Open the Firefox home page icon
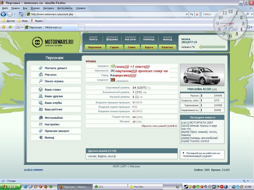This screenshot has height=190, width=254. click(x=21, y=14)
